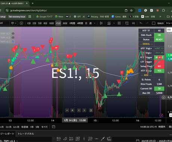
Task: Open the Go to date calendar icon
Action: coord(53,127)
